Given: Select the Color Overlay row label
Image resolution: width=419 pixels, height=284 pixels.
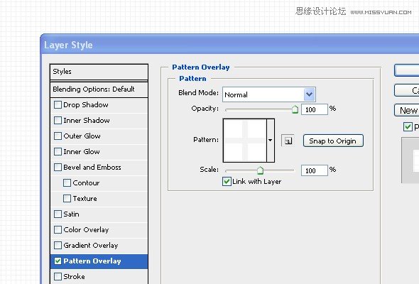Looking at the screenshot, I should pos(86,230).
